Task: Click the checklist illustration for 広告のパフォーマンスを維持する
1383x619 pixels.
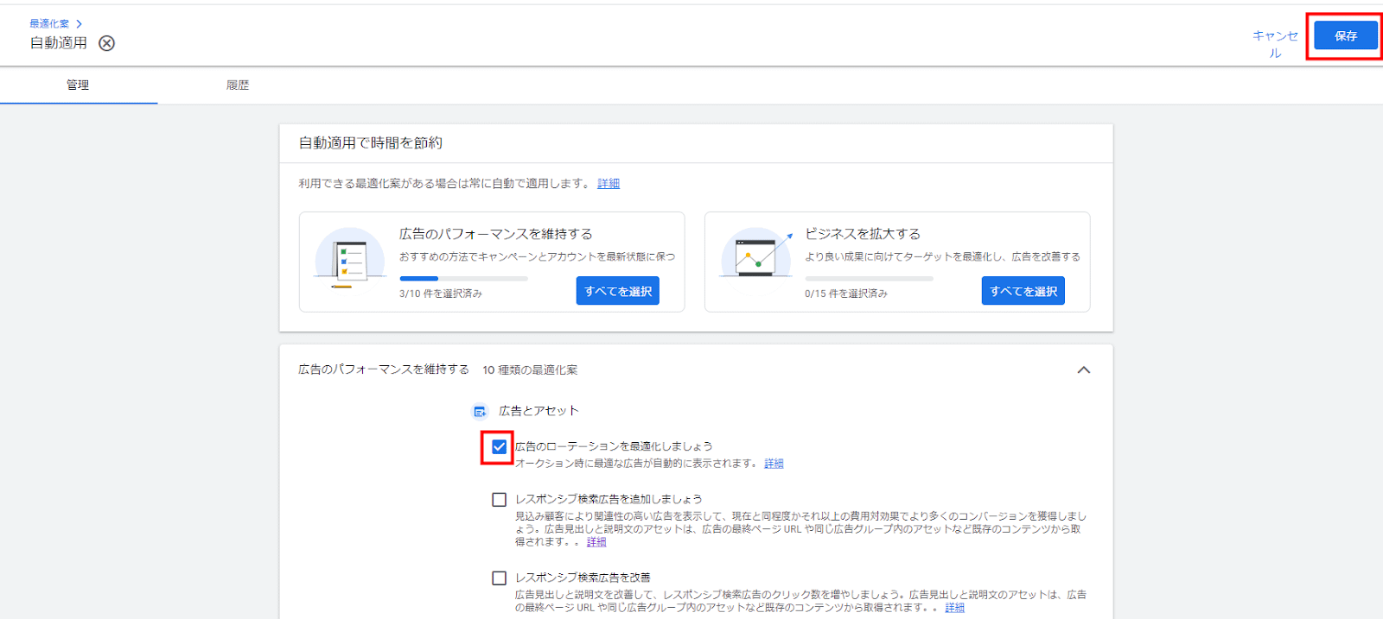Action: 350,258
